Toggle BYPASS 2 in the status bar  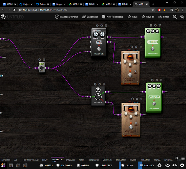tap(46, 165)
